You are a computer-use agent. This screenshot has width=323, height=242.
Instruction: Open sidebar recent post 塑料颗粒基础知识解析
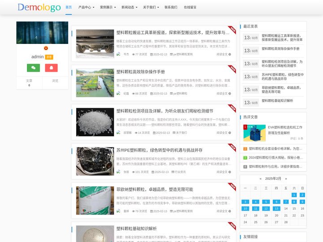point(277,101)
